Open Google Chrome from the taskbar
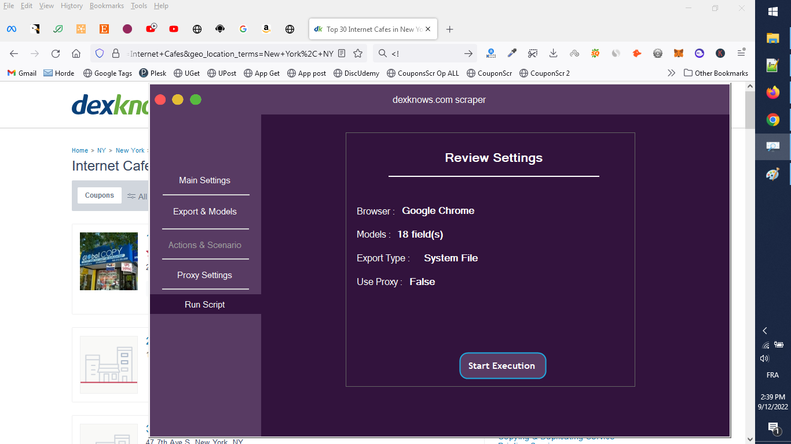 [x=773, y=120]
